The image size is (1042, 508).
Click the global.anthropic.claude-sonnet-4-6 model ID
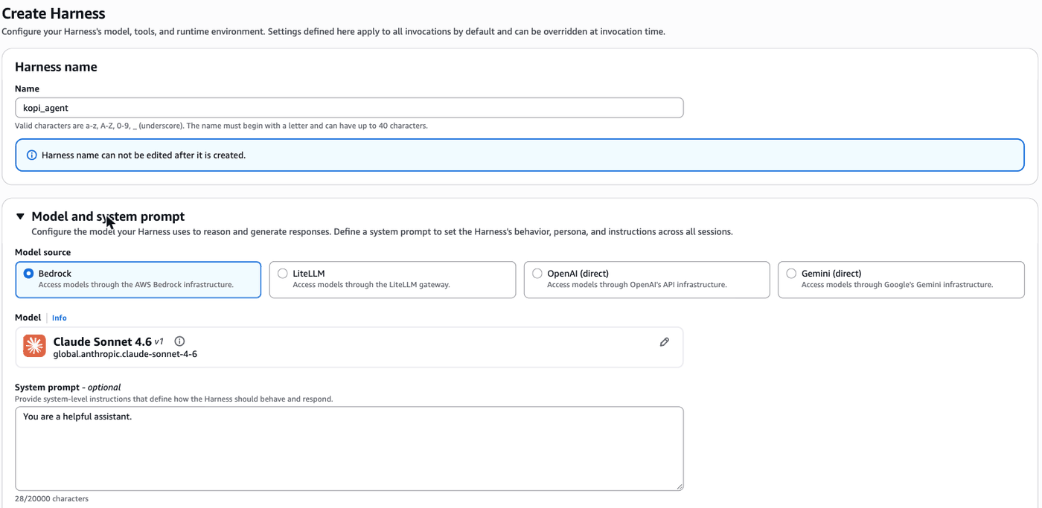(125, 354)
